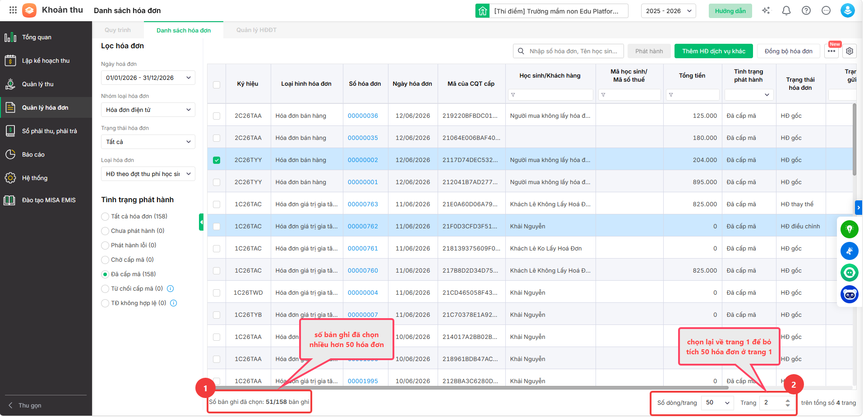Open Loại hóa đơn dropdown
The image size is (864, 417).
click(148, 174)
